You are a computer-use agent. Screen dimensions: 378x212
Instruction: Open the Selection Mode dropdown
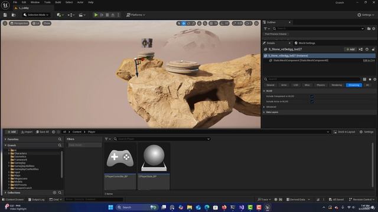(x=36, y=15)
